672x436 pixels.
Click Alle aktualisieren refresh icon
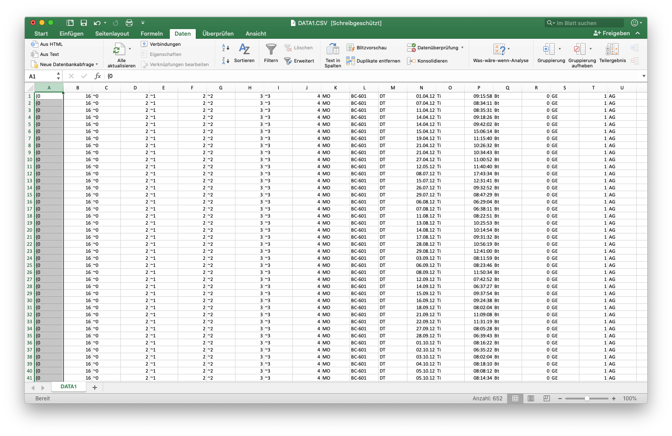click(117, 49)
